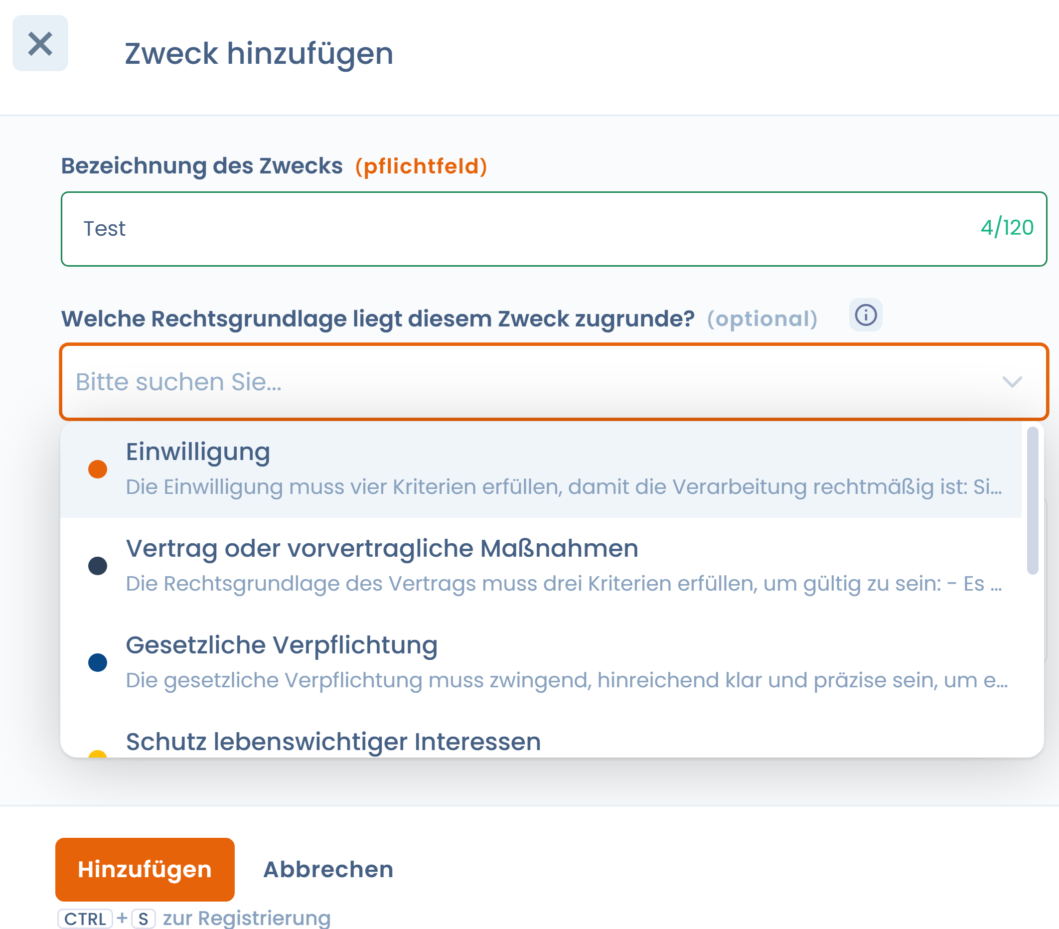Screen dimensions: 1059x929
Task: Click the info icon next to Rechtsgrundlage question
Action: [865, 314]
